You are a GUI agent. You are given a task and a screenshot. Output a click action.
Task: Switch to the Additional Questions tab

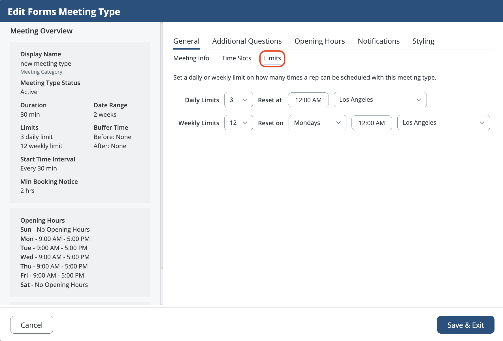pyautogui.click(x=247, y=41)
